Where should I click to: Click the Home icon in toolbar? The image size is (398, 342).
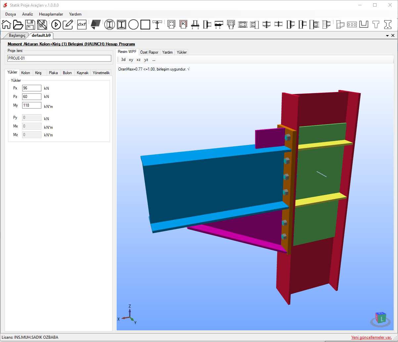coord(6,24)
